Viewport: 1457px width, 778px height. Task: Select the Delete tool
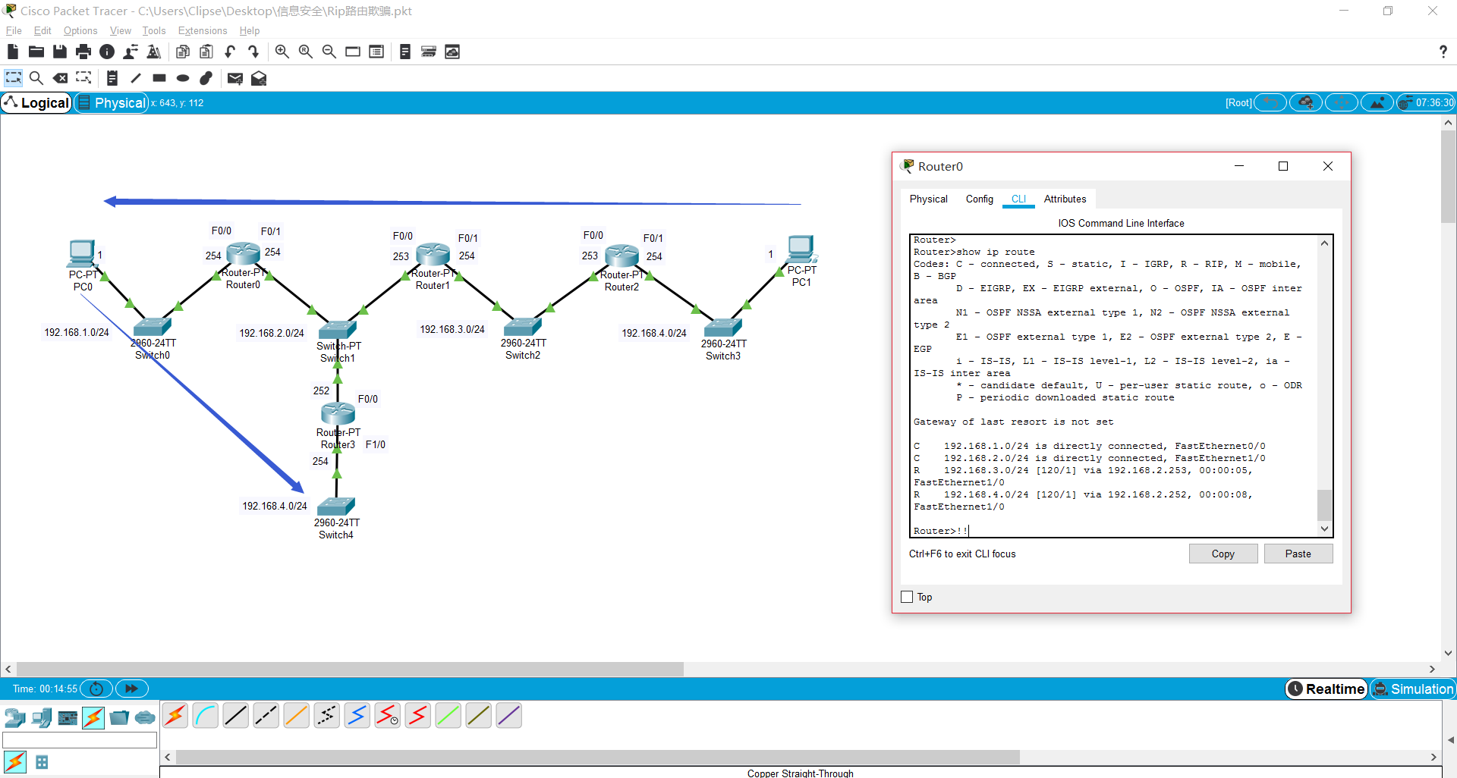pos(60,78)
